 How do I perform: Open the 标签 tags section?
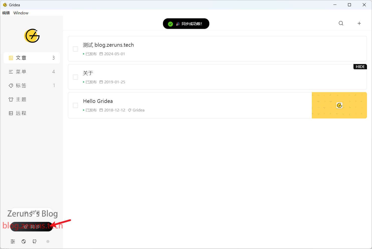[32, 86]
